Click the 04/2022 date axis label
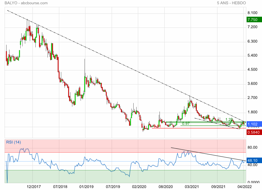 (244, 187)
